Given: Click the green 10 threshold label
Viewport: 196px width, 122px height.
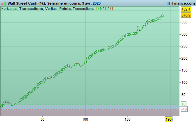Looking at the screenshot, I should (183, 104).
